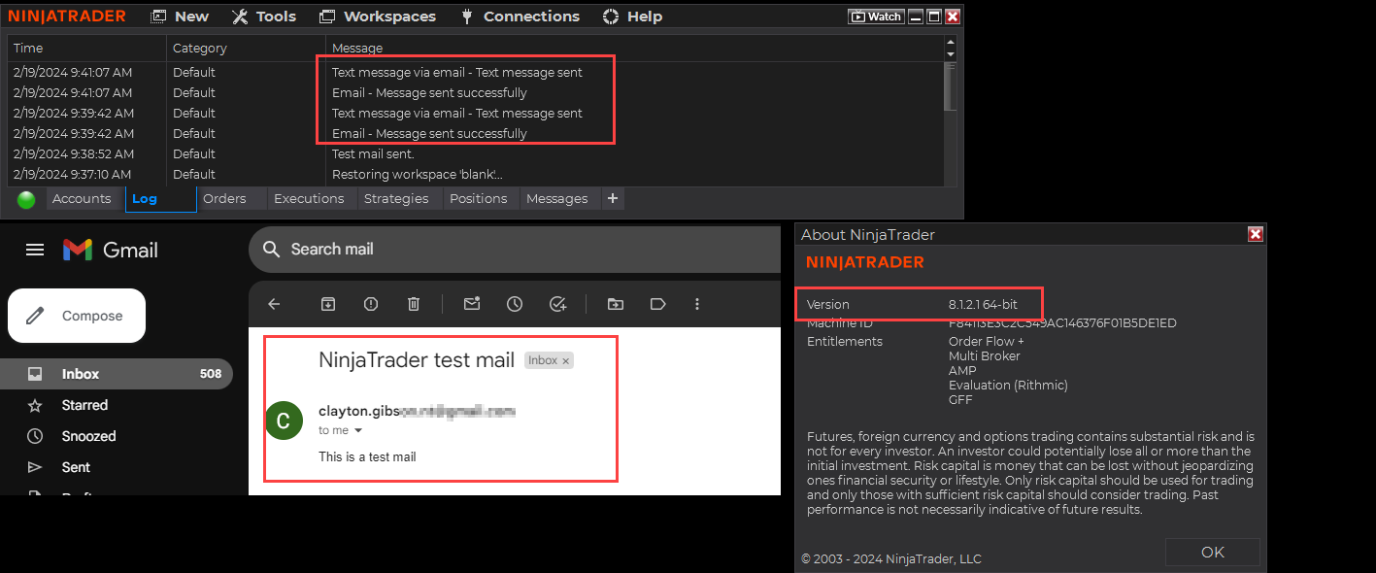Add the email to Tasks
Viewport: 1376px width, 573px height.
(x=557, y=304)
